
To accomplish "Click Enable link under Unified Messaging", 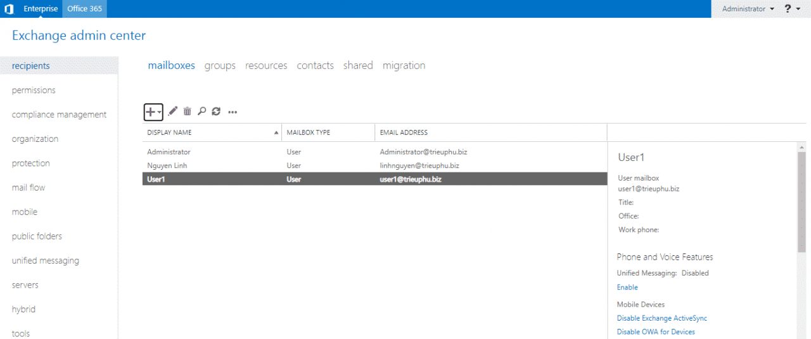I will tap(627, 287).
